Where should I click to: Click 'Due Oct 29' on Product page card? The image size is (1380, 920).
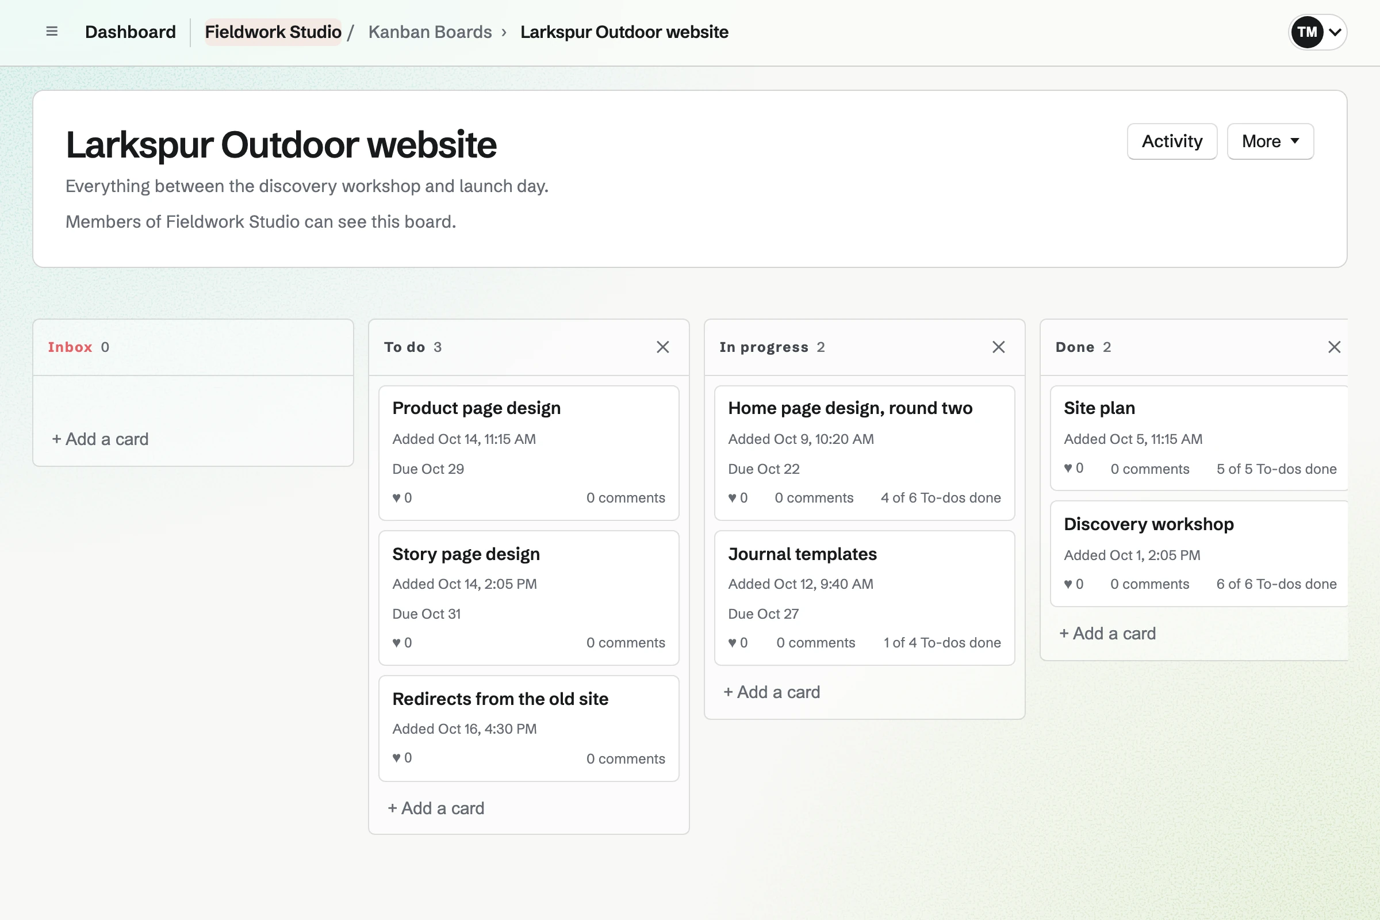tap(428, 469)
